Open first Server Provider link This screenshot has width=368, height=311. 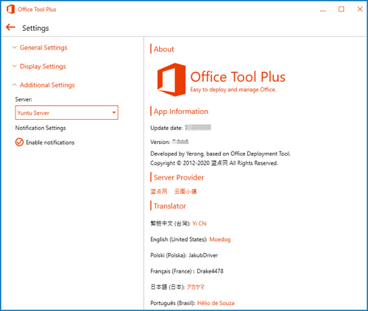tap(159, 191)
